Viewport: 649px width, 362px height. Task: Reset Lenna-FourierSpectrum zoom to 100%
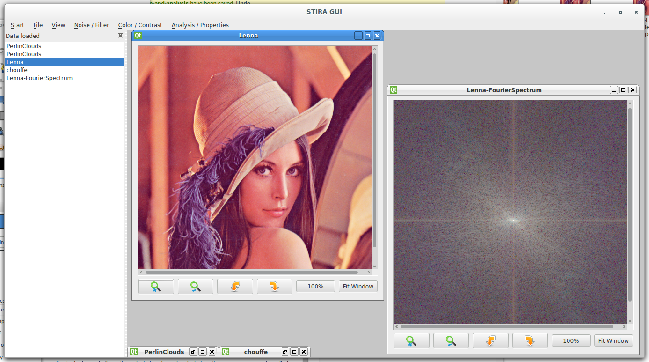tap(571, 340)
